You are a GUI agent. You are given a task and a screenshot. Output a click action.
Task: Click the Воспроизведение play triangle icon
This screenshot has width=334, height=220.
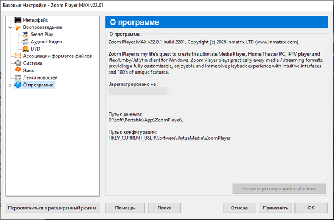tap(18, 27)
